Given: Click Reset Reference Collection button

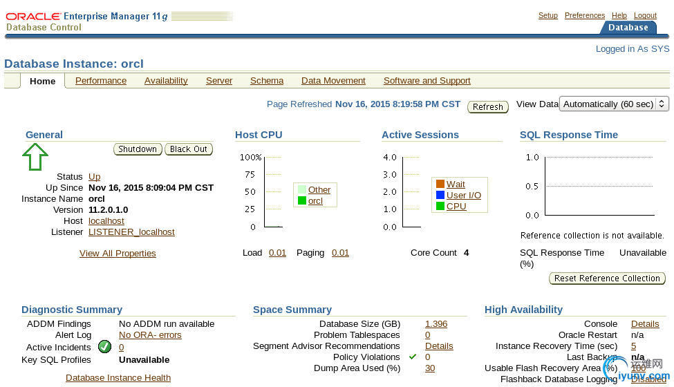Looking at the screenshot, I should [607, 279].
